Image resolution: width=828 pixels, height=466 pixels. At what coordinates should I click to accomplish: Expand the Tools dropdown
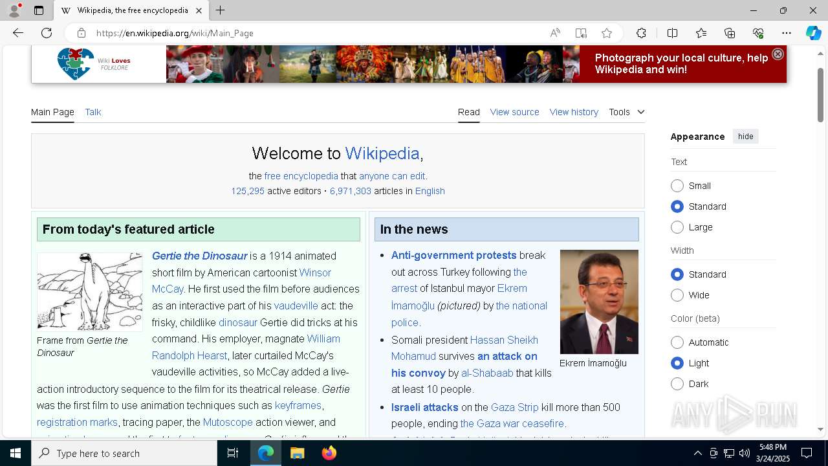coord(626,112)
